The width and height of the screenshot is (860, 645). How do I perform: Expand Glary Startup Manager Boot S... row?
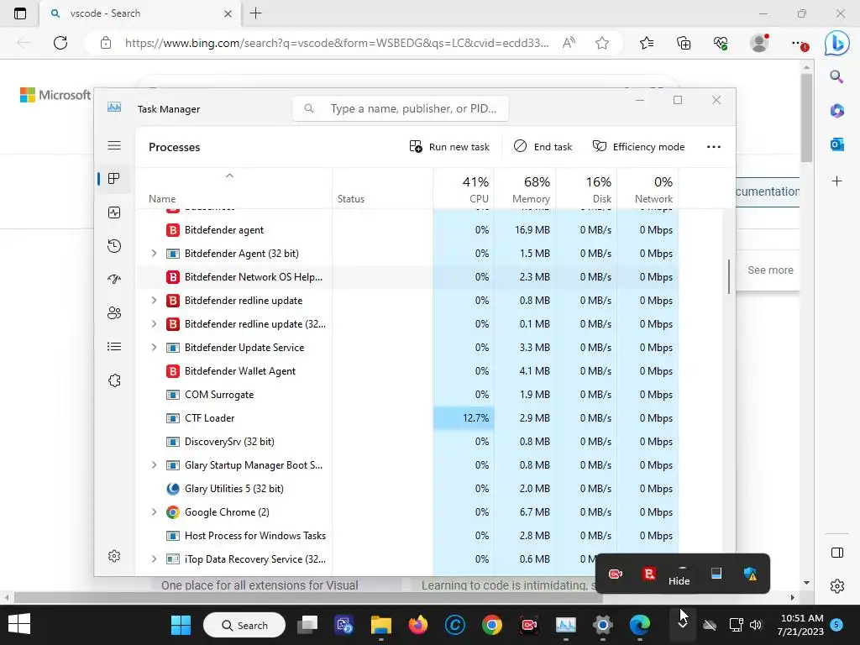click(155, 465)
